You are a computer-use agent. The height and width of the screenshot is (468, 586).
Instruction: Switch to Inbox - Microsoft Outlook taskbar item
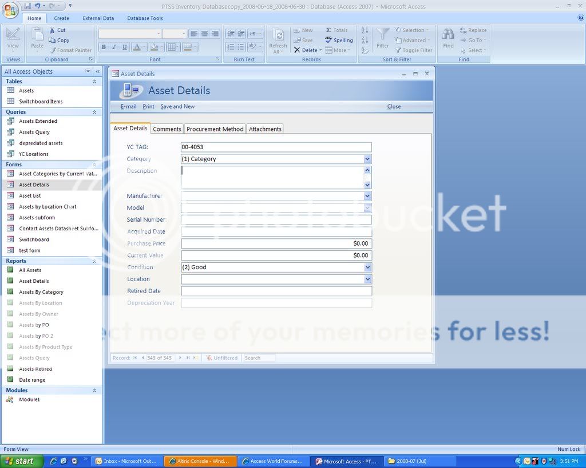126,461
